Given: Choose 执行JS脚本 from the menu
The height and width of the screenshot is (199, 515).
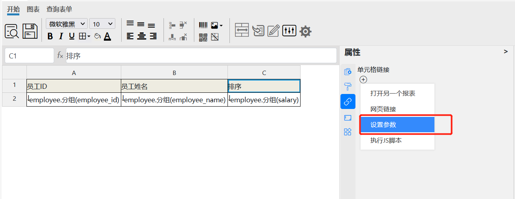Looking at the screenshot, I should tap(397, 140).
